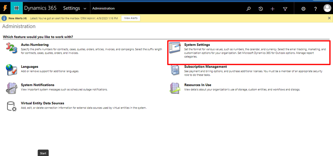Open the user profile avatar
The height and width of the screenshot is (156, 333).
327,8
